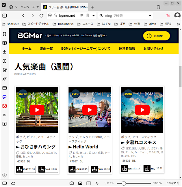Open Notes panel in sidebar
Screen dimensions: 182x187
point(5,70)
